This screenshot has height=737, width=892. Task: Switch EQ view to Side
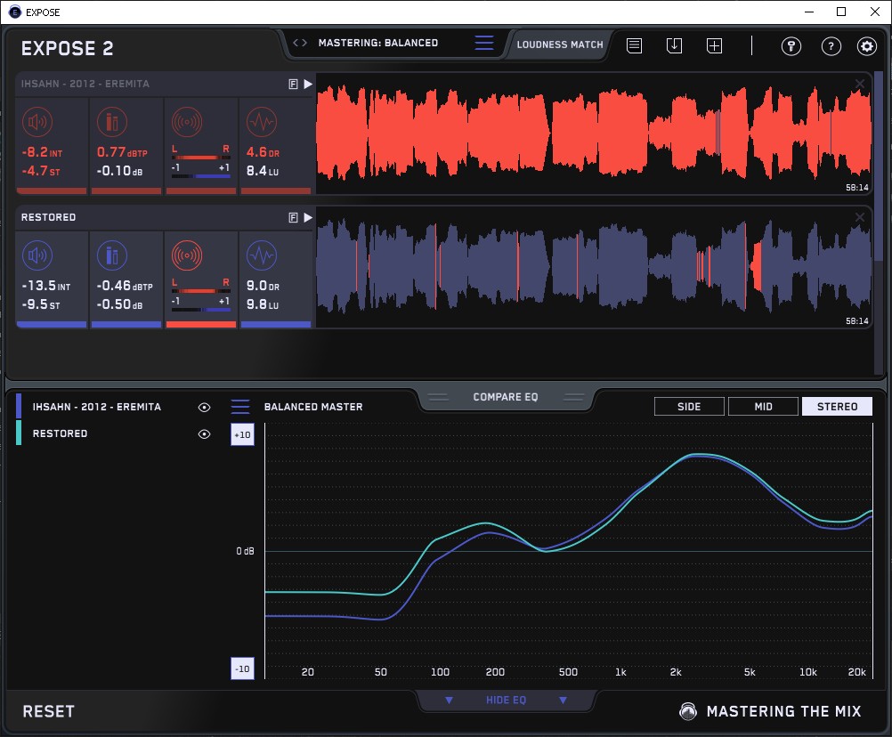(x=689, y=407)
